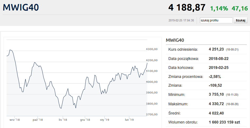Click the 'Zmiana procentowa:' label
Screen dimensions: 250x128
point(186,77)
